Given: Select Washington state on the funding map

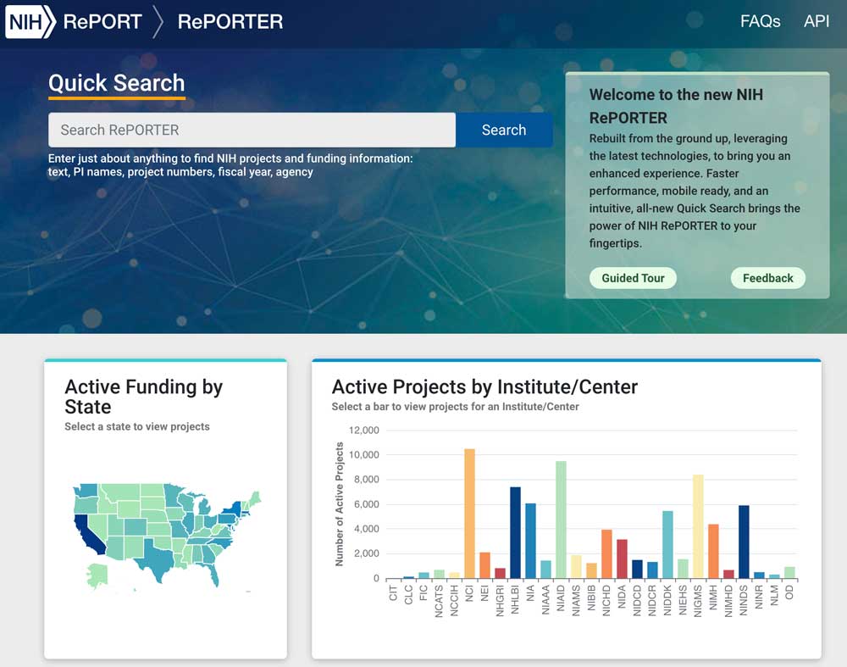Looking at the screenshot, I should click(x=87, y=490).
